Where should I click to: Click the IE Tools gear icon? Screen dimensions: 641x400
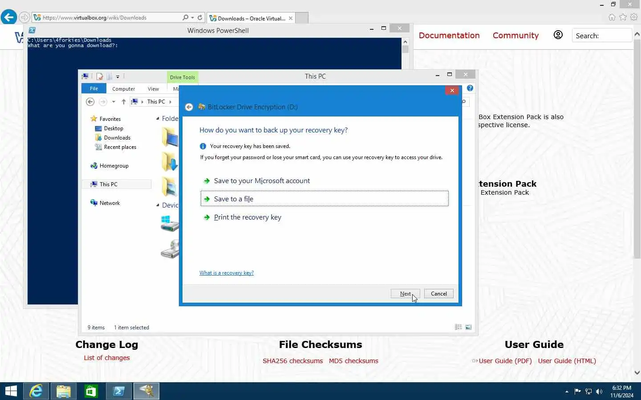[634, 17]
